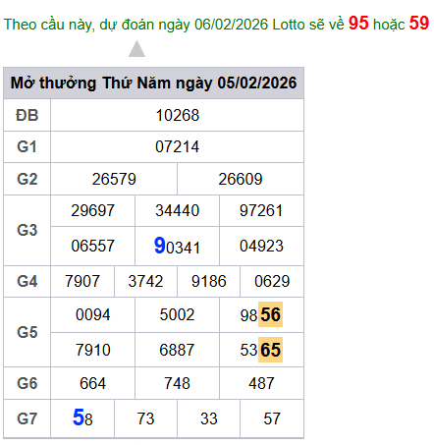Click G5 result 9856 with highlighted 56
This screenshot has width=434, height=445.
click(x=261, y=314)
